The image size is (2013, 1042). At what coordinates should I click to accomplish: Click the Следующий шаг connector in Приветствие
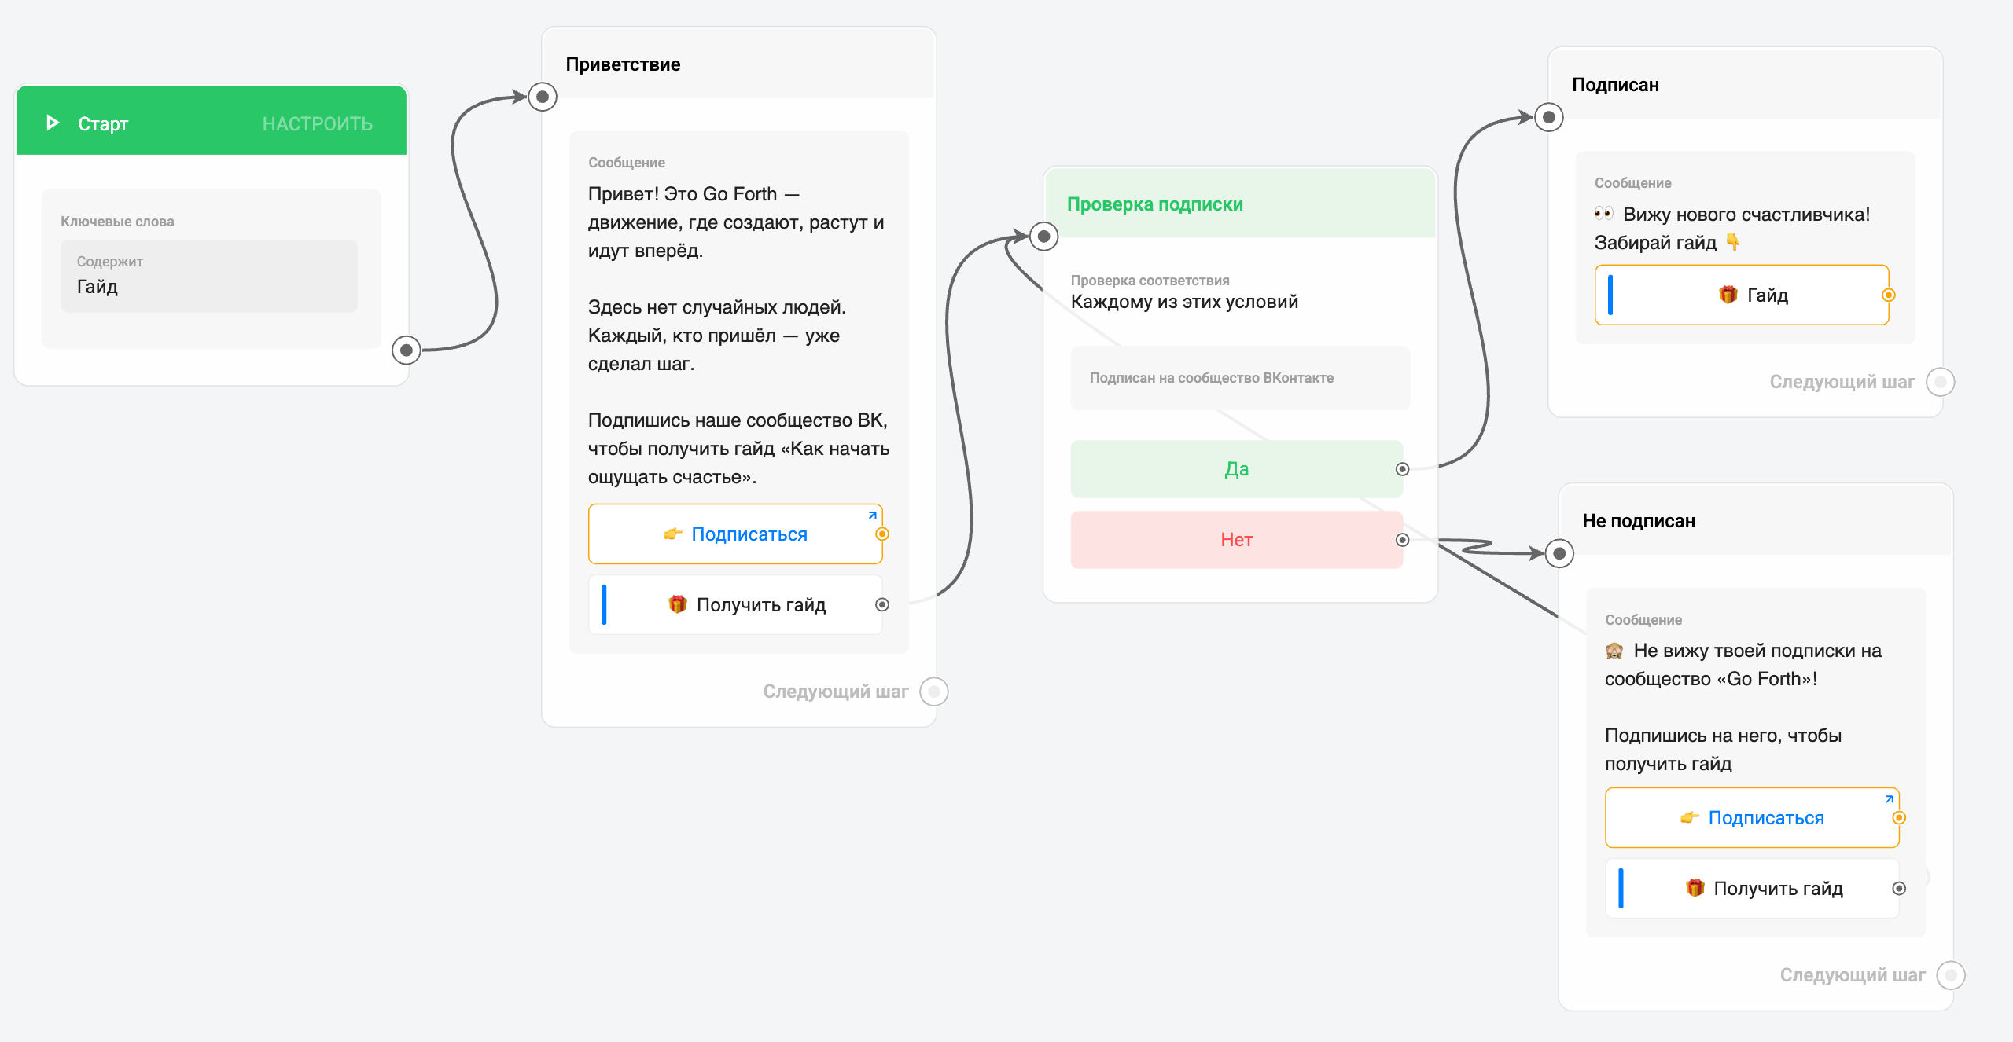coord(934,692)
